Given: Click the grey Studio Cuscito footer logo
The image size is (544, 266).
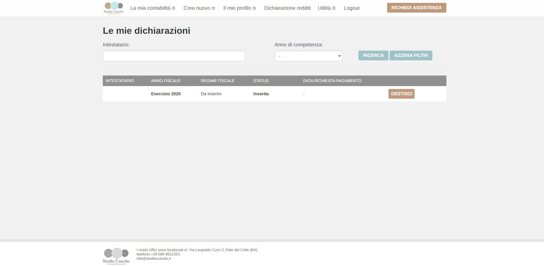Looking at the screenshot, I should tap(116, 256).
